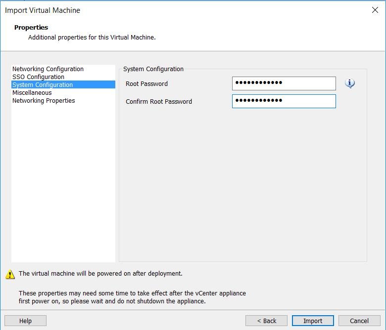Go back to the previous wizard step
The width and height of the screenshot is (386, 330).
(x=266, y=321)
